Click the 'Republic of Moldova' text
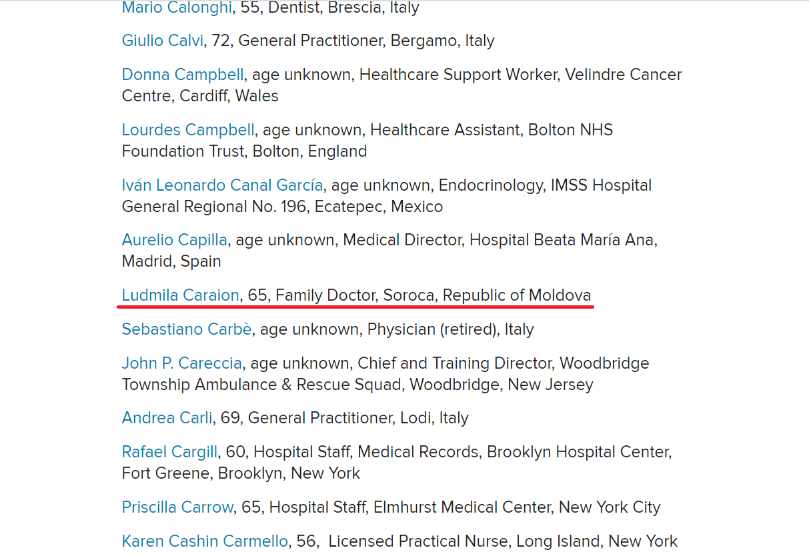Viewport: 809px width, 556px height. coord(517,295)
